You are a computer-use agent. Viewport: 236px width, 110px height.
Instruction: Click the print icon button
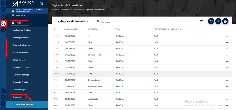point(225,21)
